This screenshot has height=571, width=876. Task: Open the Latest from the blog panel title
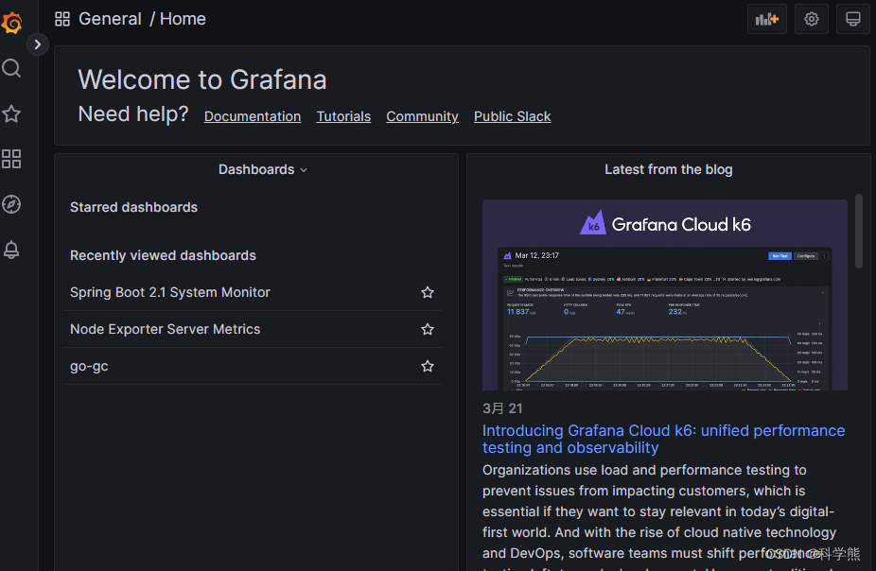tap(668, 169)
